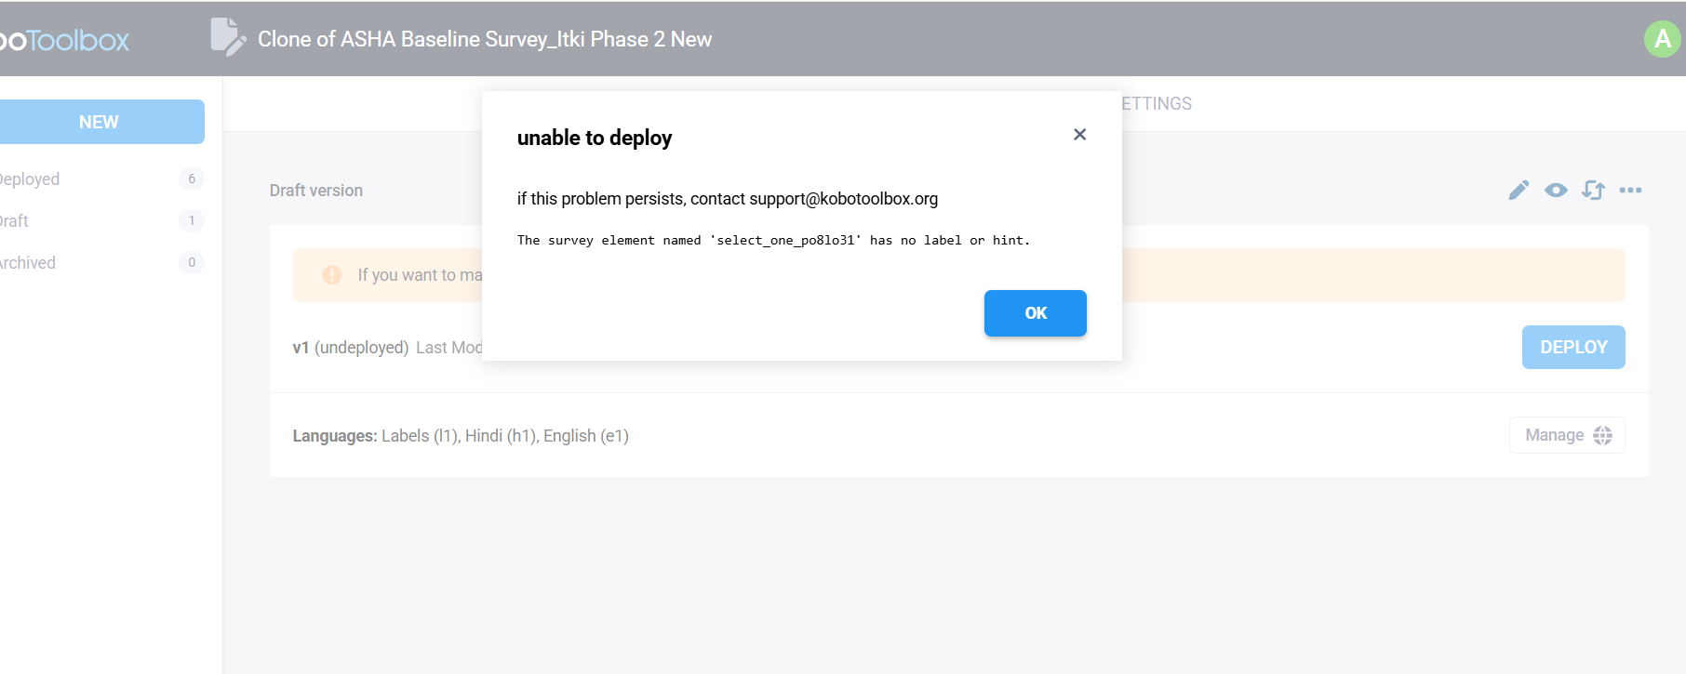Open the SETTINGS tab
Image resolution: width=1686 pixels, height=674 pixels.
1156,103
